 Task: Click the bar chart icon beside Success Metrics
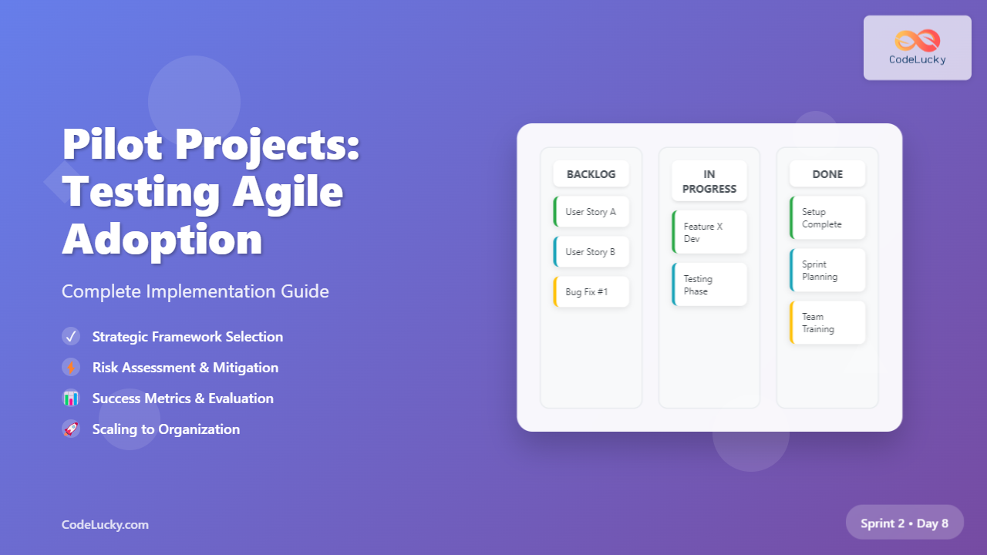(x=71, y=399)
